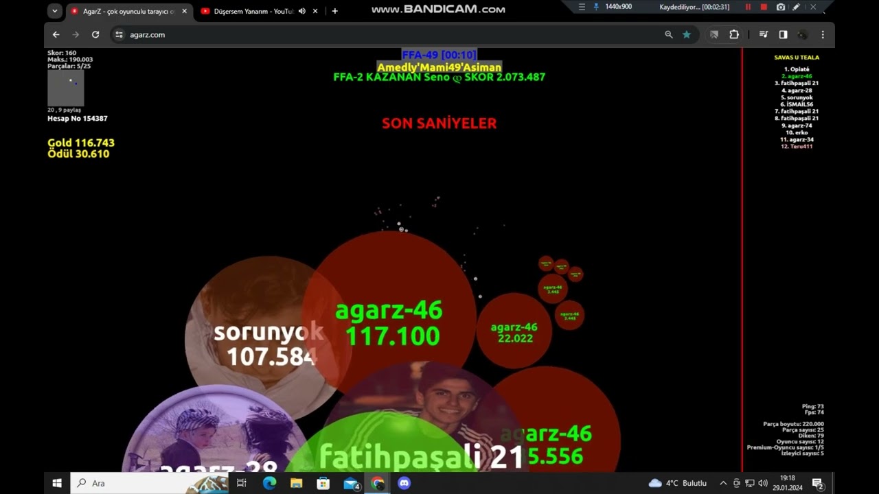This screenshot has height=494, width=879.
Task: Toggle the Chrome side panel
Action: [783, 34]
